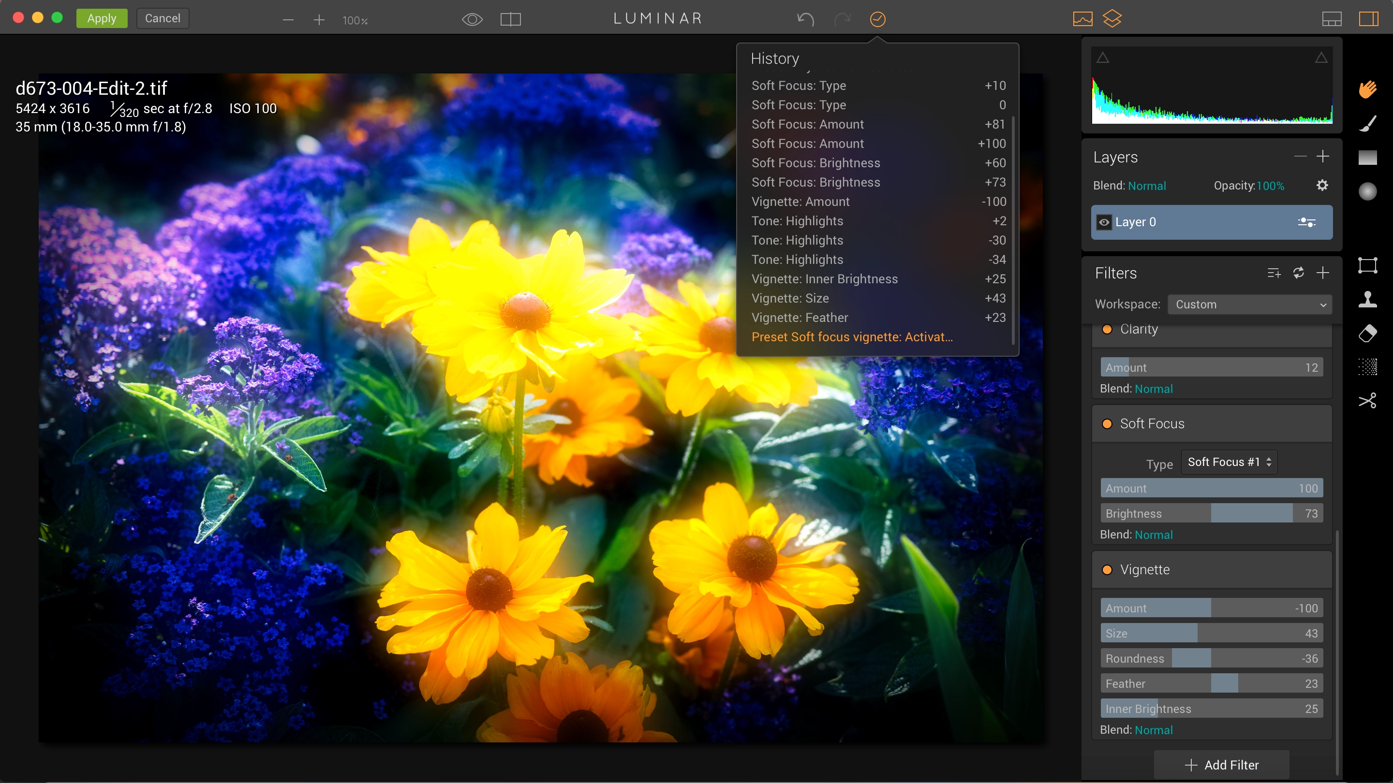Screen dimensions: 1393x783
Task: Select Vignette: Amount history entry
Action: pyautogui.click(x=878, y=202)
